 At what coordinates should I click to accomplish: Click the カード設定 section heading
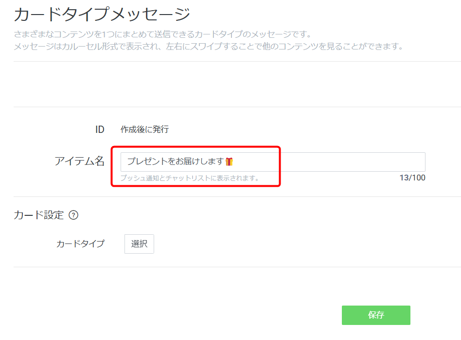click(x=38, y=215)
